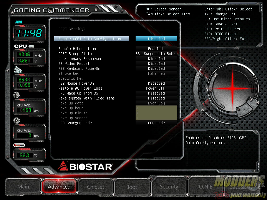Change Enable Hibernation Enabled value
This screenshot has height=200, width=267.
156,49
